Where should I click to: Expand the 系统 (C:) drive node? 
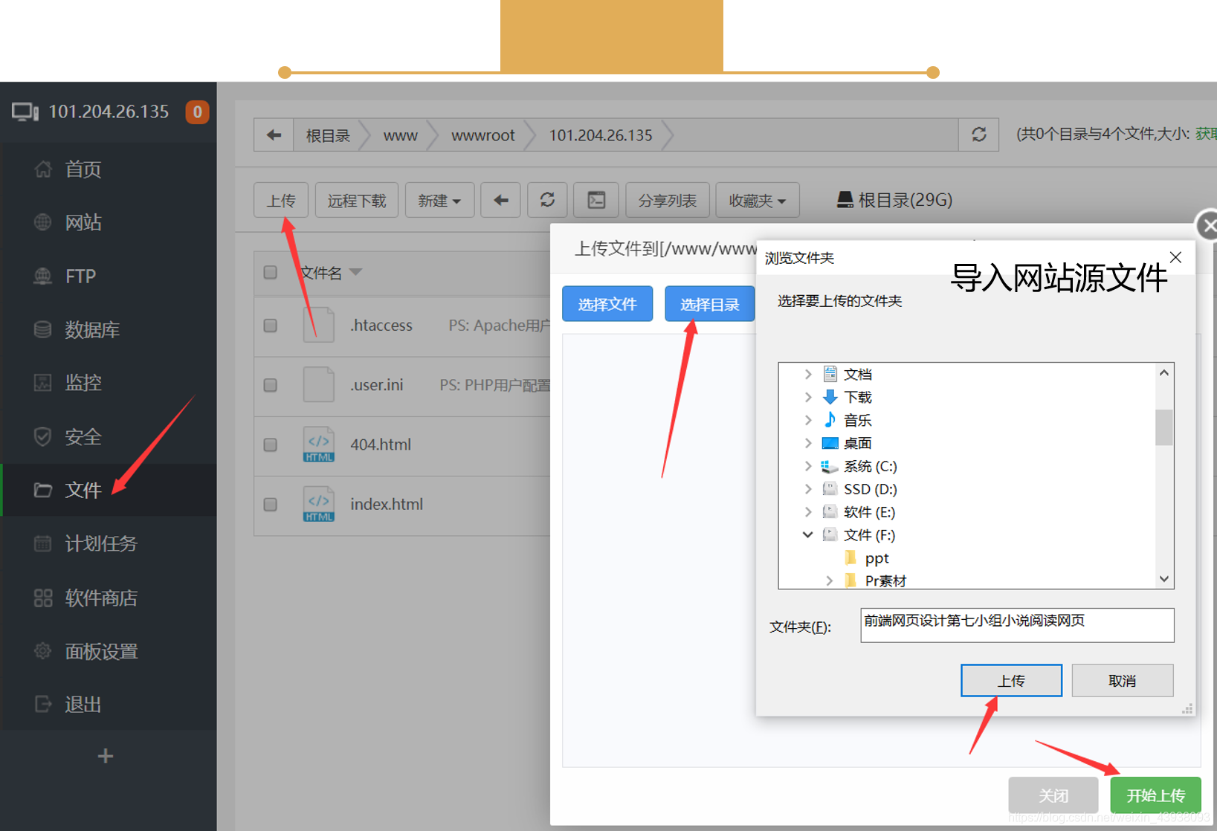click(808, 466)
